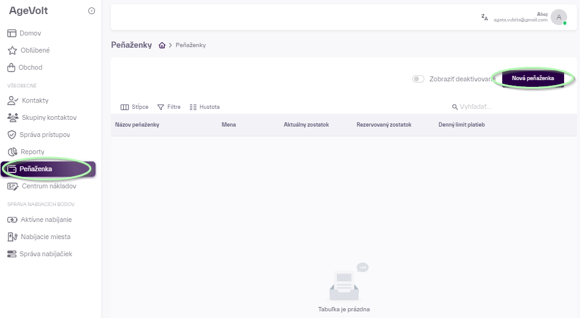Select Peňaženka in the sidebar
The image size is (580, 318).
[x=48, y=169]
